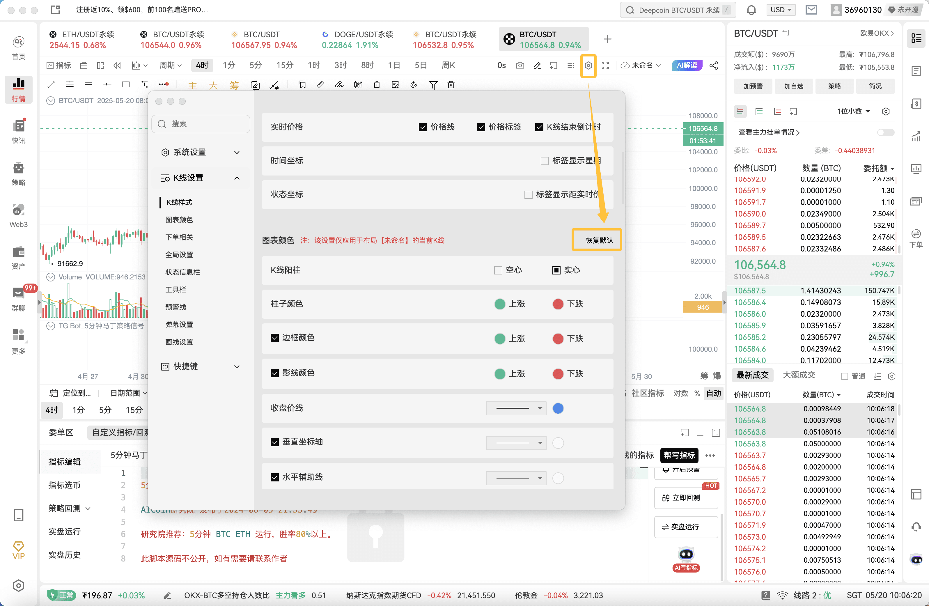Open the 下单相关 settings item
Viewport: 929px width, 606px height.
click(x=179, y=238)
